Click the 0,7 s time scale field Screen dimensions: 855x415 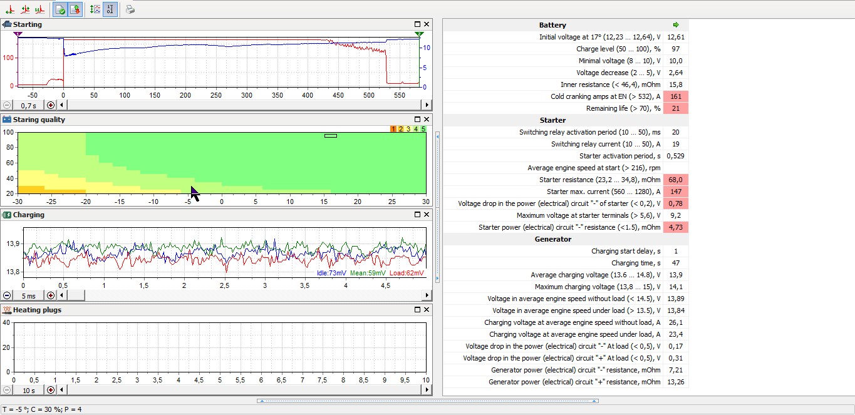click(x=29, y=105)
